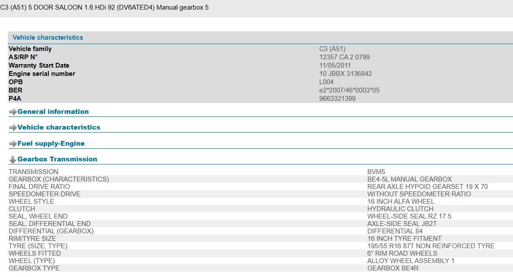
Task: Click the RIM/TYRE SIZE label
Action: click(32, 239)
